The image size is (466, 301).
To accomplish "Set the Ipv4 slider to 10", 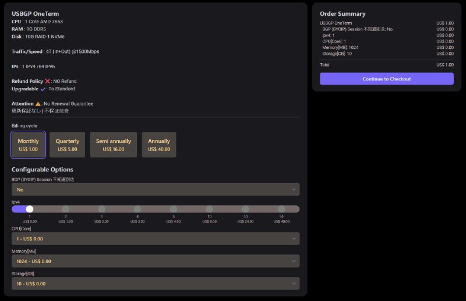I will pos(210,209).
